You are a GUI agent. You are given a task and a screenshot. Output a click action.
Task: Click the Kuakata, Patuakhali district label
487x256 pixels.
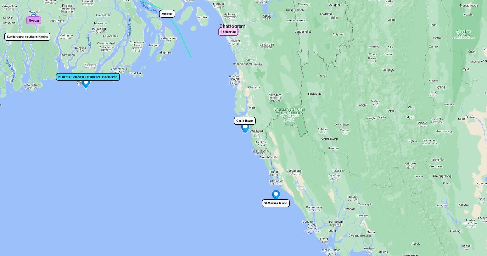tap(88, 77)
